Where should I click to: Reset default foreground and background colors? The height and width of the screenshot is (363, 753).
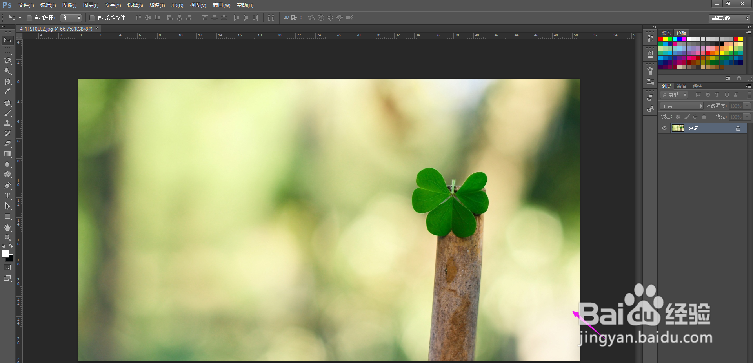[x=4, y=246]
